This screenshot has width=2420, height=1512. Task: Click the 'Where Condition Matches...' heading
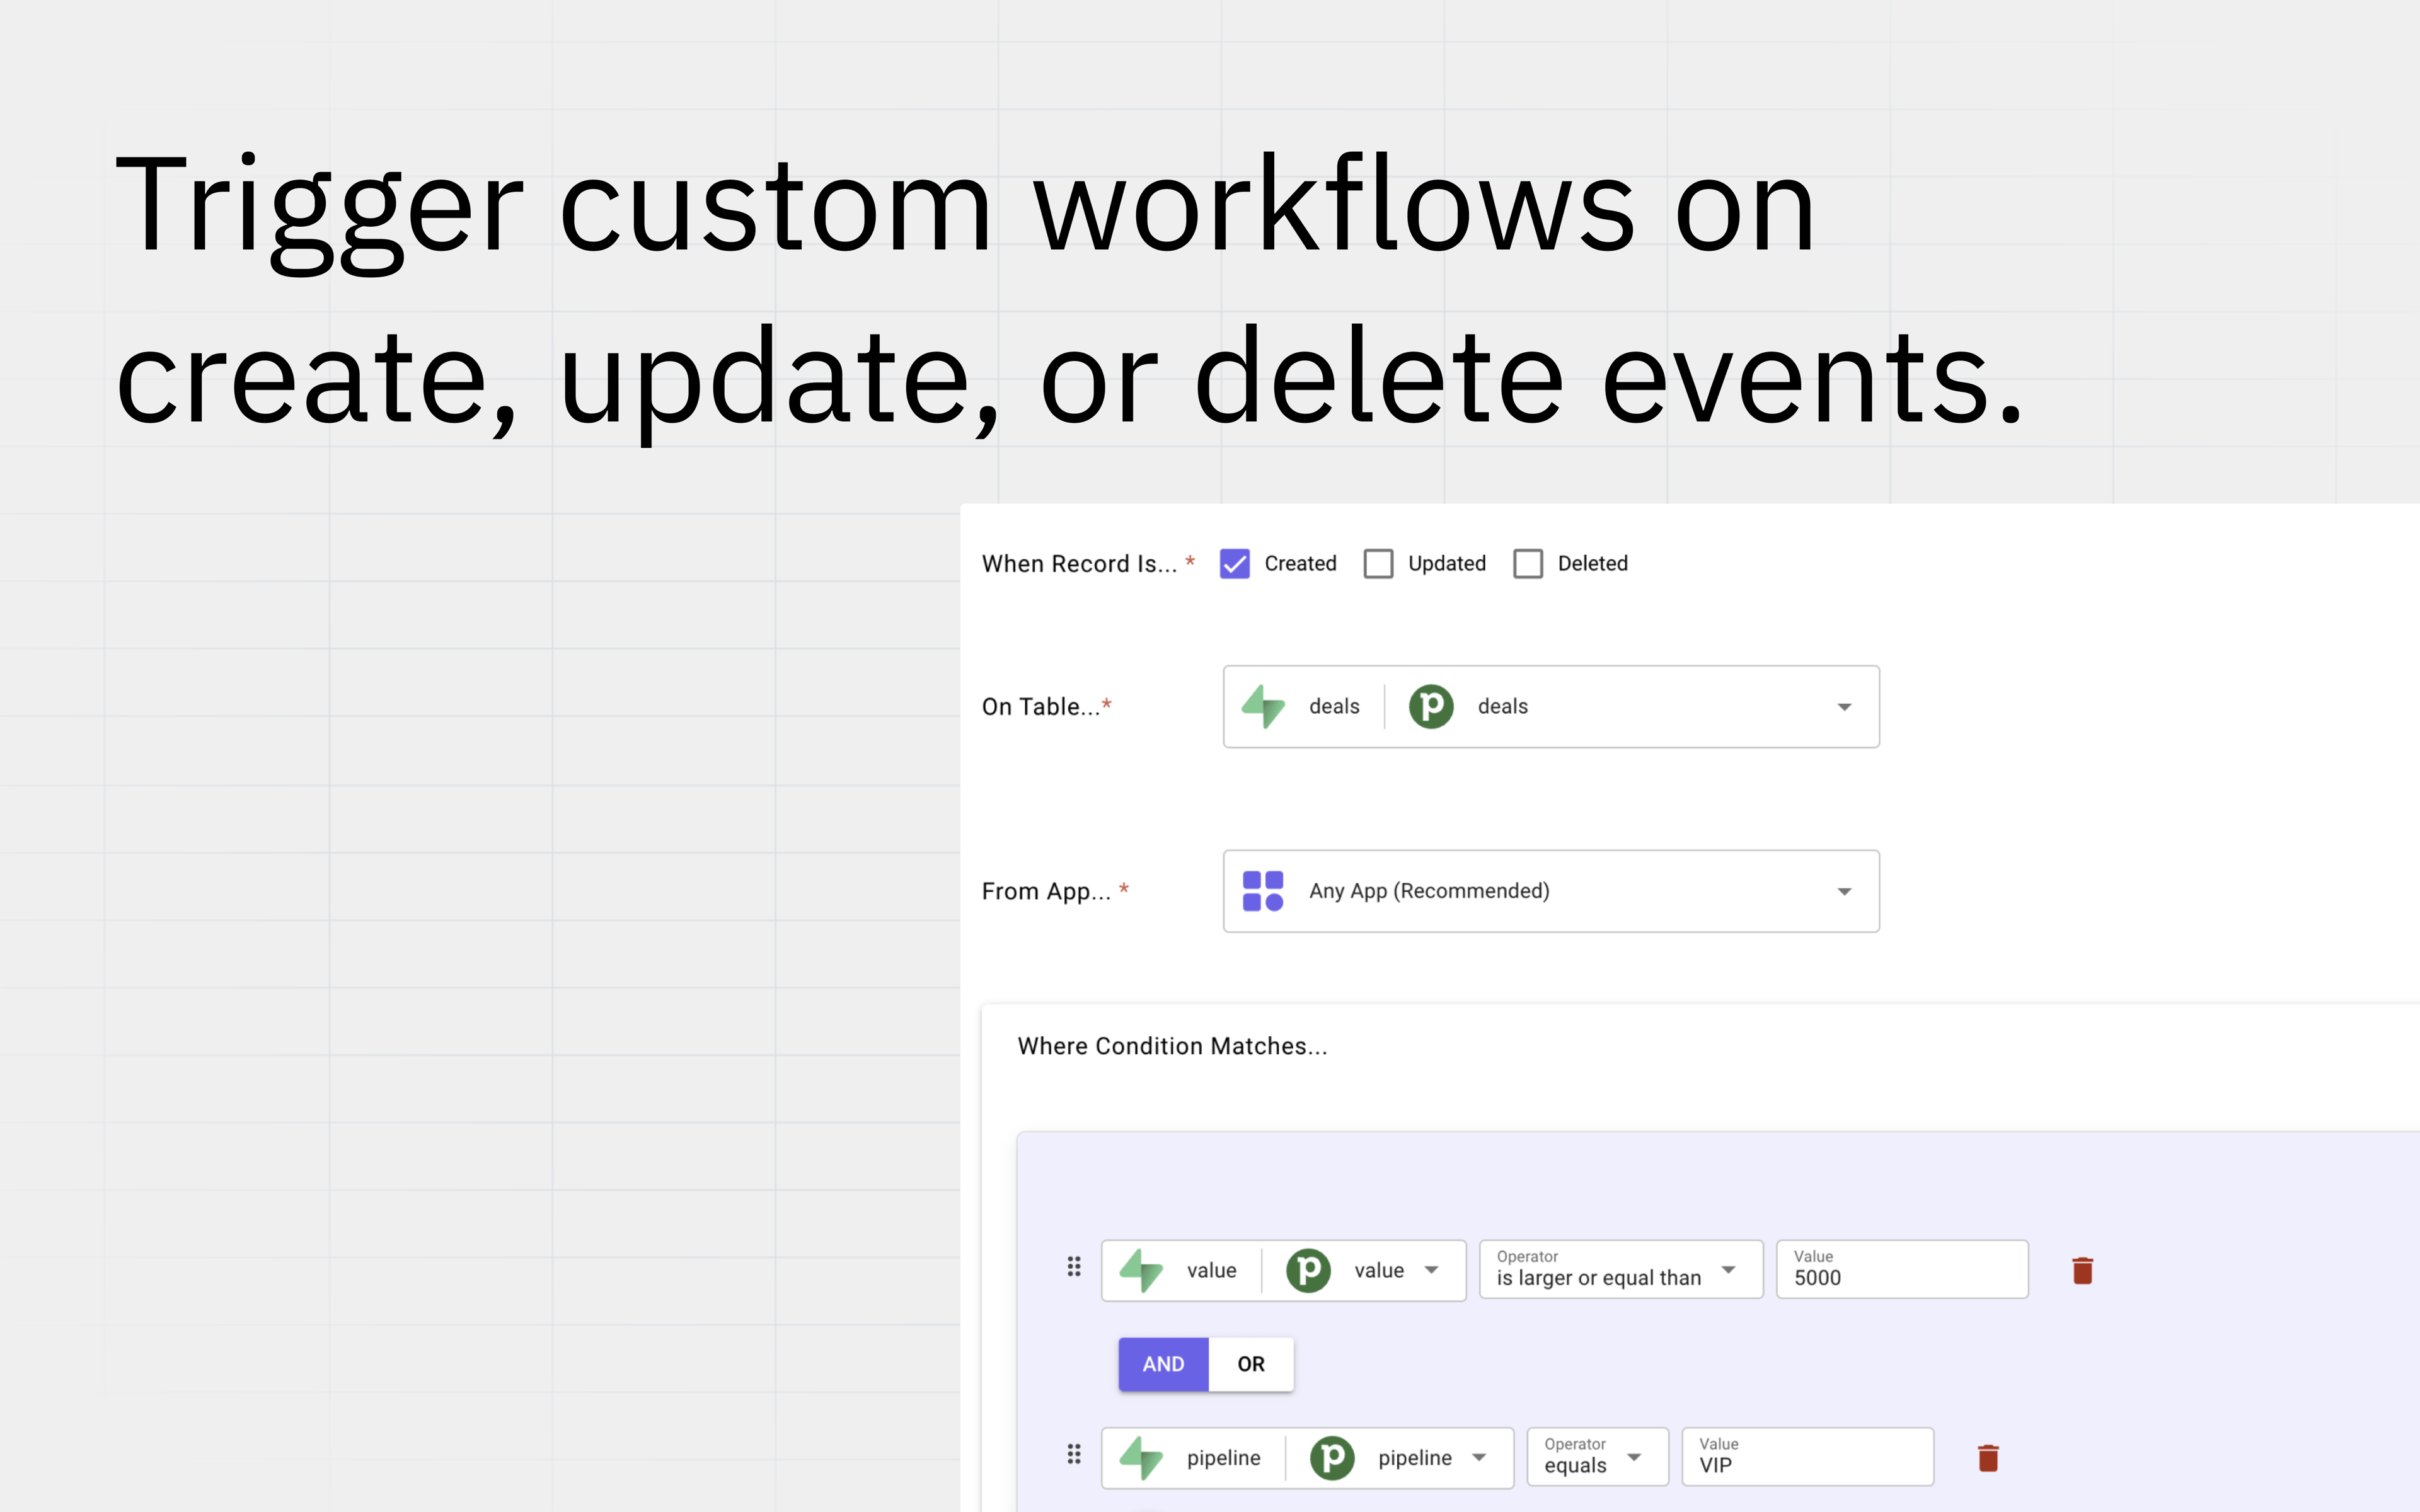point(1172,1046)
